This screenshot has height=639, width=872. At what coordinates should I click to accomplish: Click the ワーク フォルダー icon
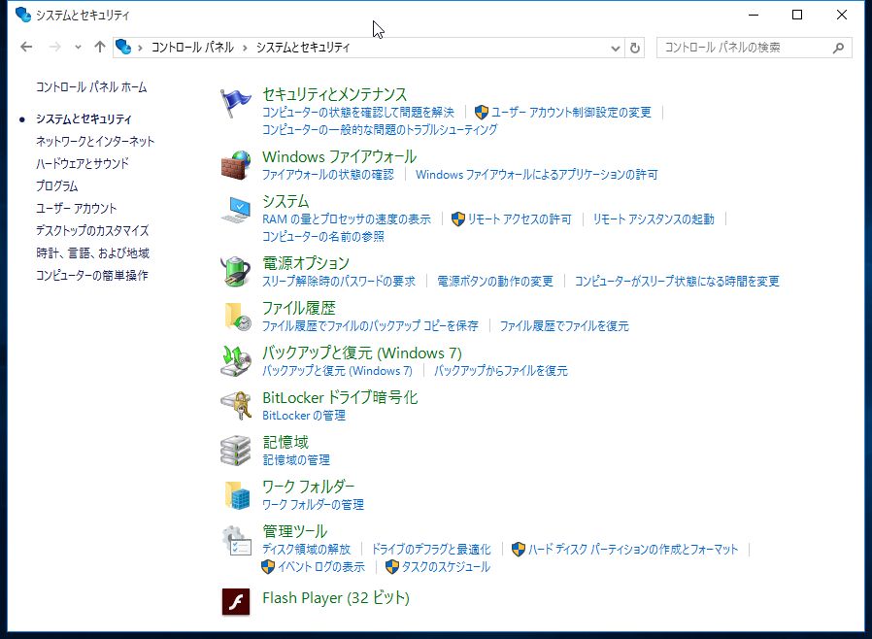point(238,495)
